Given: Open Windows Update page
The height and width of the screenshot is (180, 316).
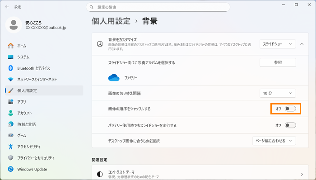Looking at the screenshot, I should [44, 169].
